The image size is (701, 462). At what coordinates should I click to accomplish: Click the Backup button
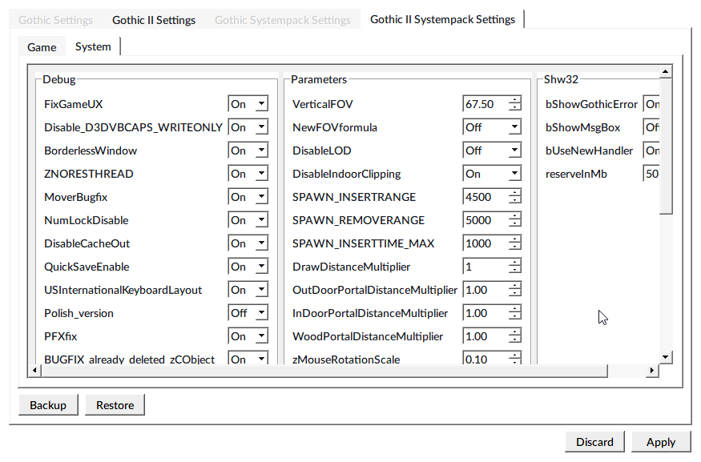48,405
